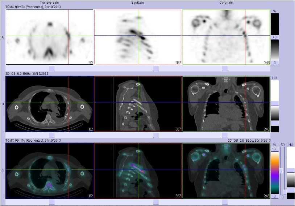Click slice slider thumb under row C transversal
The height and width of the screenshot is (206, 295).
pos(52,202)
